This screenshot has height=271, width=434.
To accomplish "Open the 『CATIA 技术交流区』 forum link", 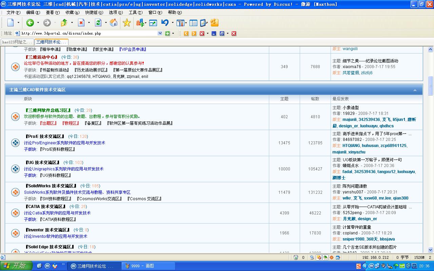I will (46, 207).
